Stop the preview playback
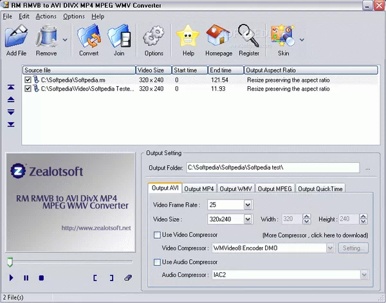The image size is (386, 303). click(x=41, y=278)
